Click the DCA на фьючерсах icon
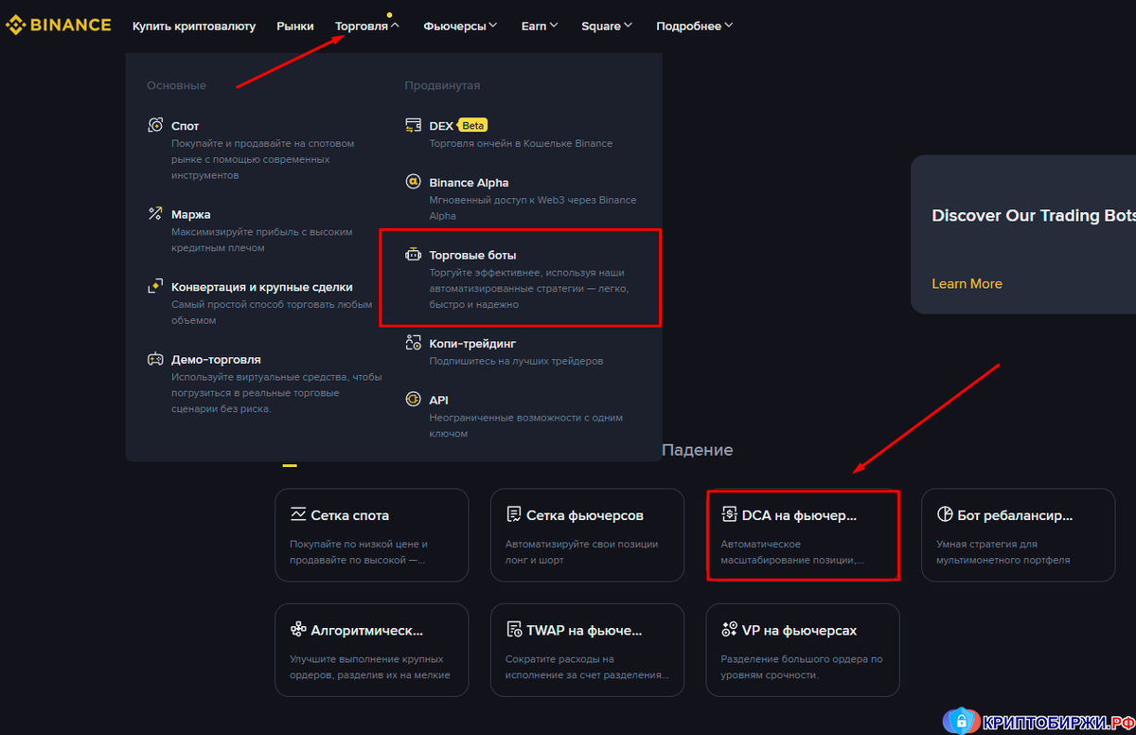 pyautogui.click(x=729, y=514)
